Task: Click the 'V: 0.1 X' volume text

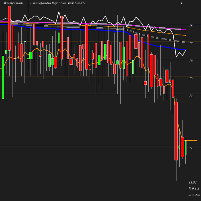Action: pyautogui.click(x=194, y=189)
